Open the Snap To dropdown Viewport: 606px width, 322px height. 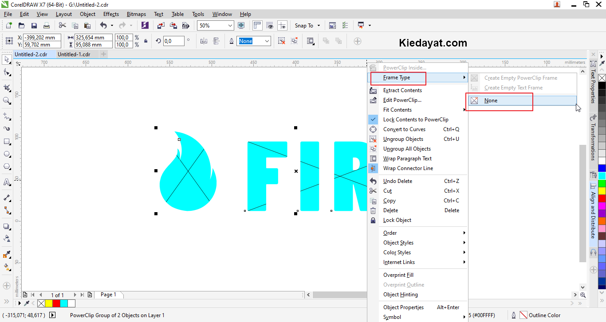[307, 25]
